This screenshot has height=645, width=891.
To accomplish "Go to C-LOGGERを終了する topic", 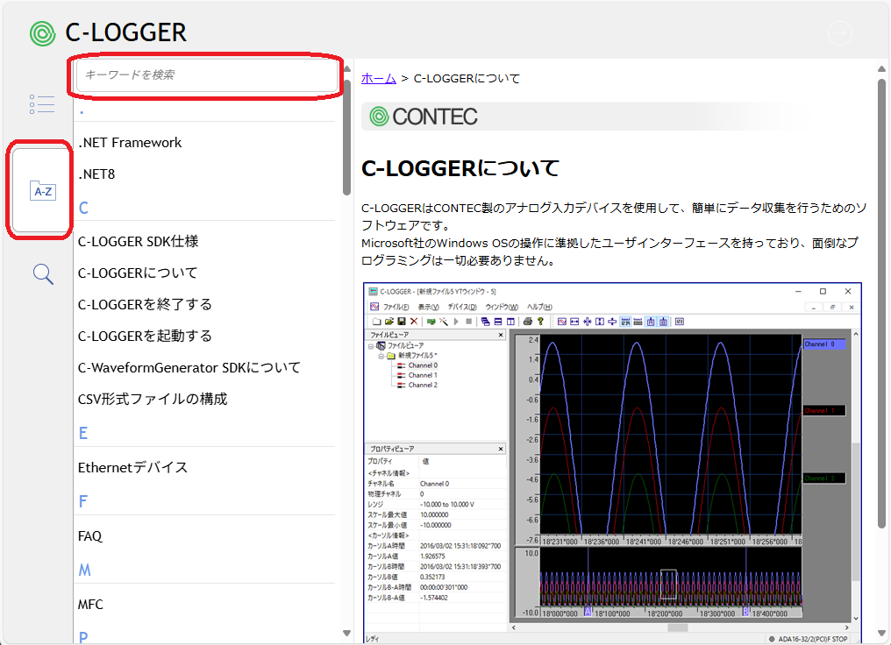I will point(145,304).
